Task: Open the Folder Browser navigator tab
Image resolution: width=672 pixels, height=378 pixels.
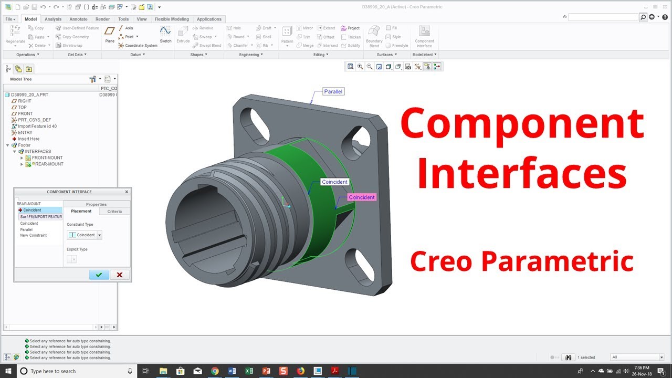Action: 18,69
